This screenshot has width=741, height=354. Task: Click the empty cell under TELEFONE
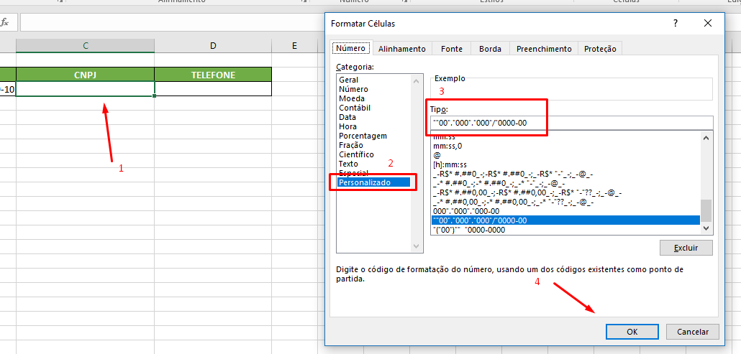(x=213, y=89)
